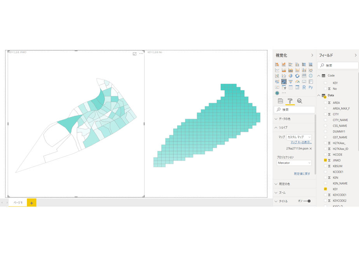This screenshot has width=359, height=256.
Task: Select the table visual icon
Action: coord(291,87)
